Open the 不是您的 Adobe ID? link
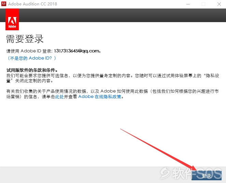Screen dimensions: 226x183 [x=31, y=58]
